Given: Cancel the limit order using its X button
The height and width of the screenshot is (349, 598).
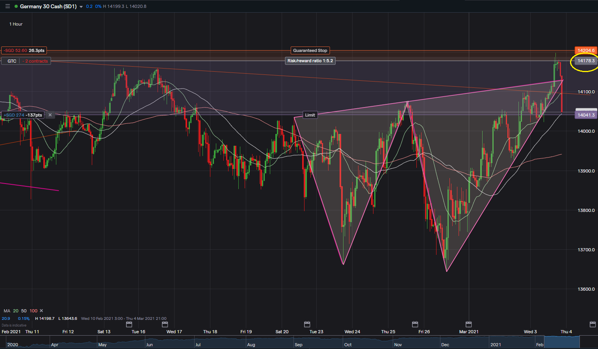Looking at the screenshot, I should (50, 115).
